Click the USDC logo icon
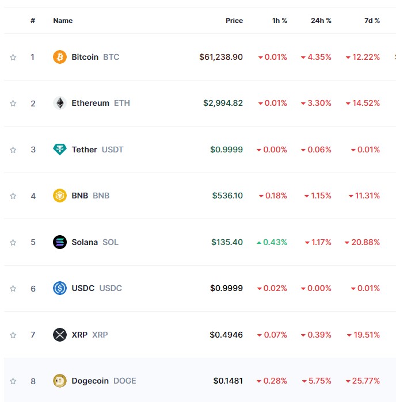The image size is (396, 402). pyautogui.click(x=60, y=288)
